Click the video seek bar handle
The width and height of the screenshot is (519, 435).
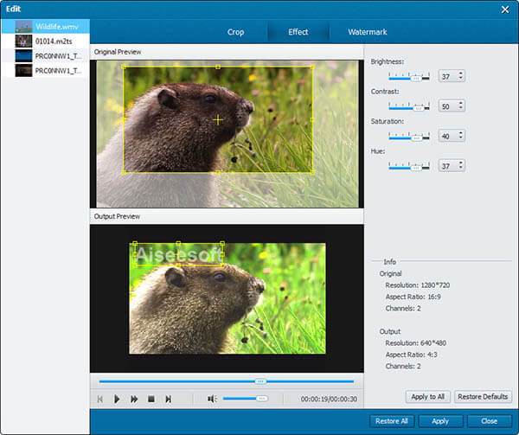pyautogui.click(x=259, y=381)
